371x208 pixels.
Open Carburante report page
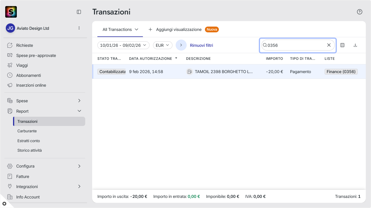click(27, 131)
